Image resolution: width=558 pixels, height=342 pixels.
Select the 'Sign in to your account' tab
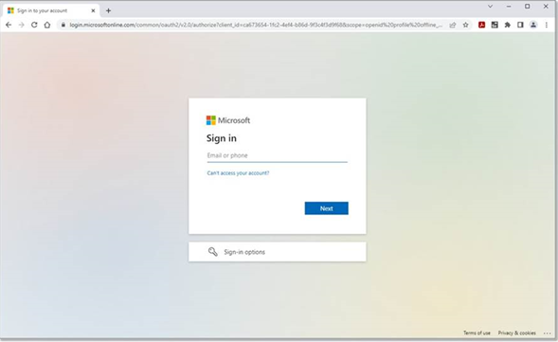[x=51, y=10]
